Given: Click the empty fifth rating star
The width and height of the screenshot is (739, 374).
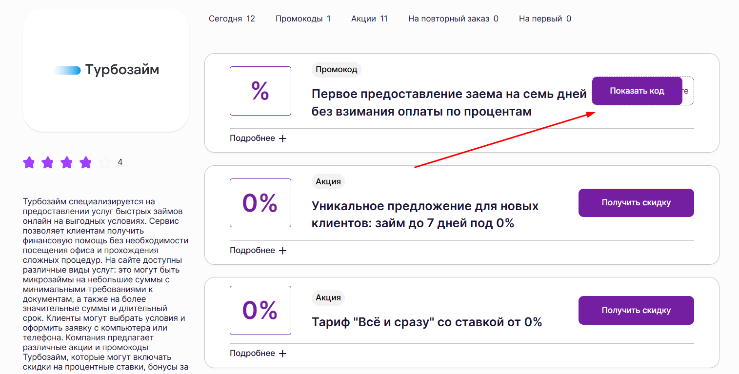Looking at the screenshot, I should click(104, 162).
